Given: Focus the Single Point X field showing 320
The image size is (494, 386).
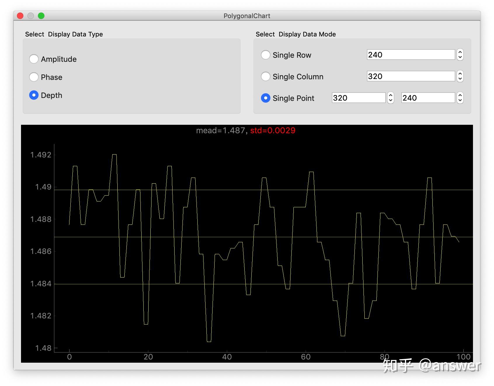Looking at the screenshot, I should [359, 98].
